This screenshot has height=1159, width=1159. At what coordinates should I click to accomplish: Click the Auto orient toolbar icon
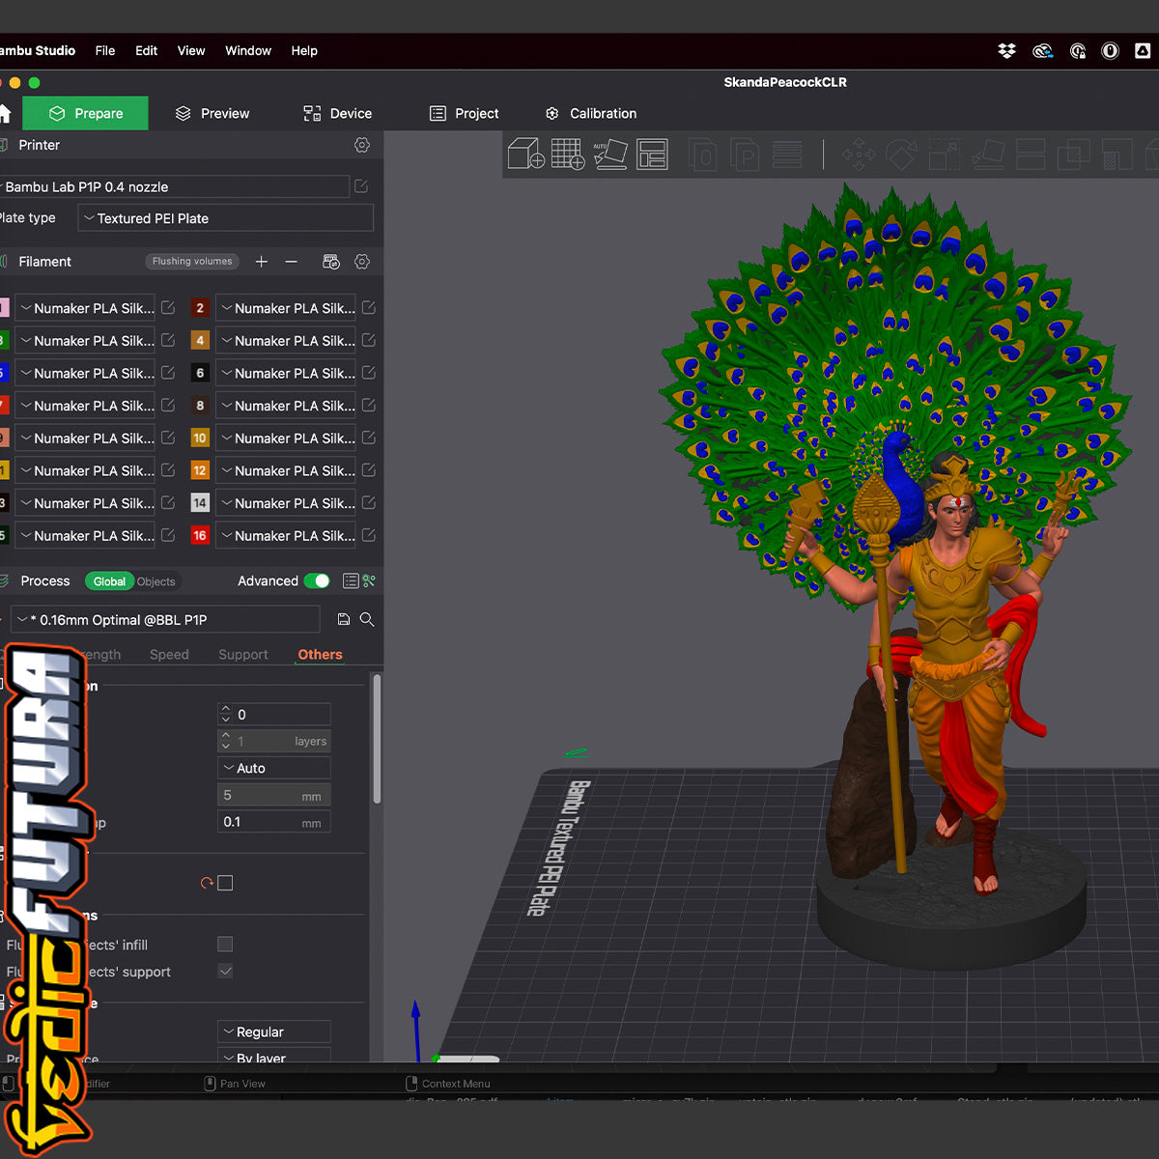click(x=609, y=155)
